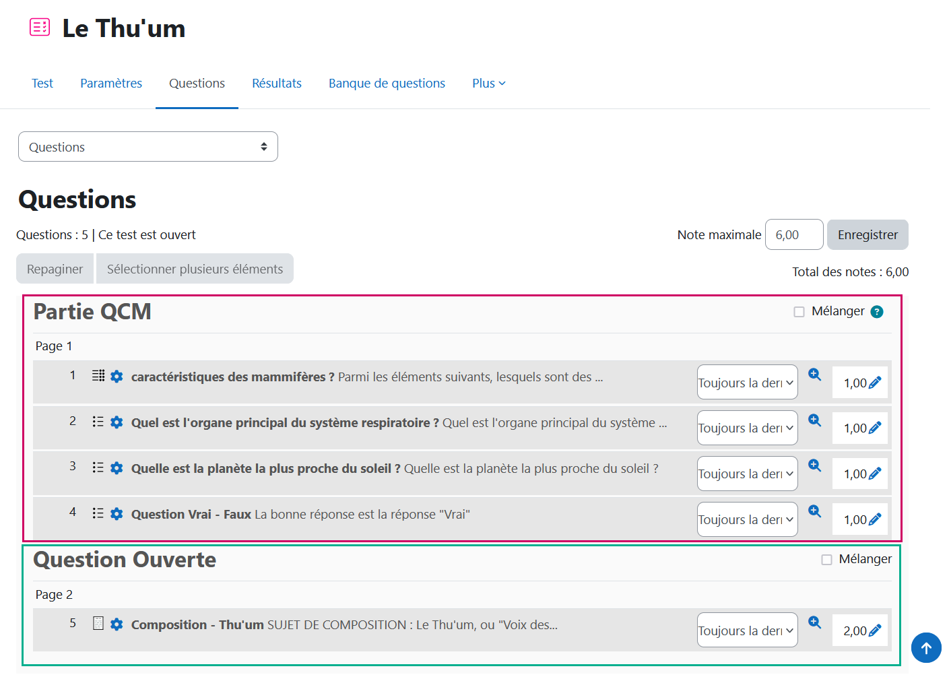
Task: Click the Note maximale input field
Action: (x=793, y=235)
